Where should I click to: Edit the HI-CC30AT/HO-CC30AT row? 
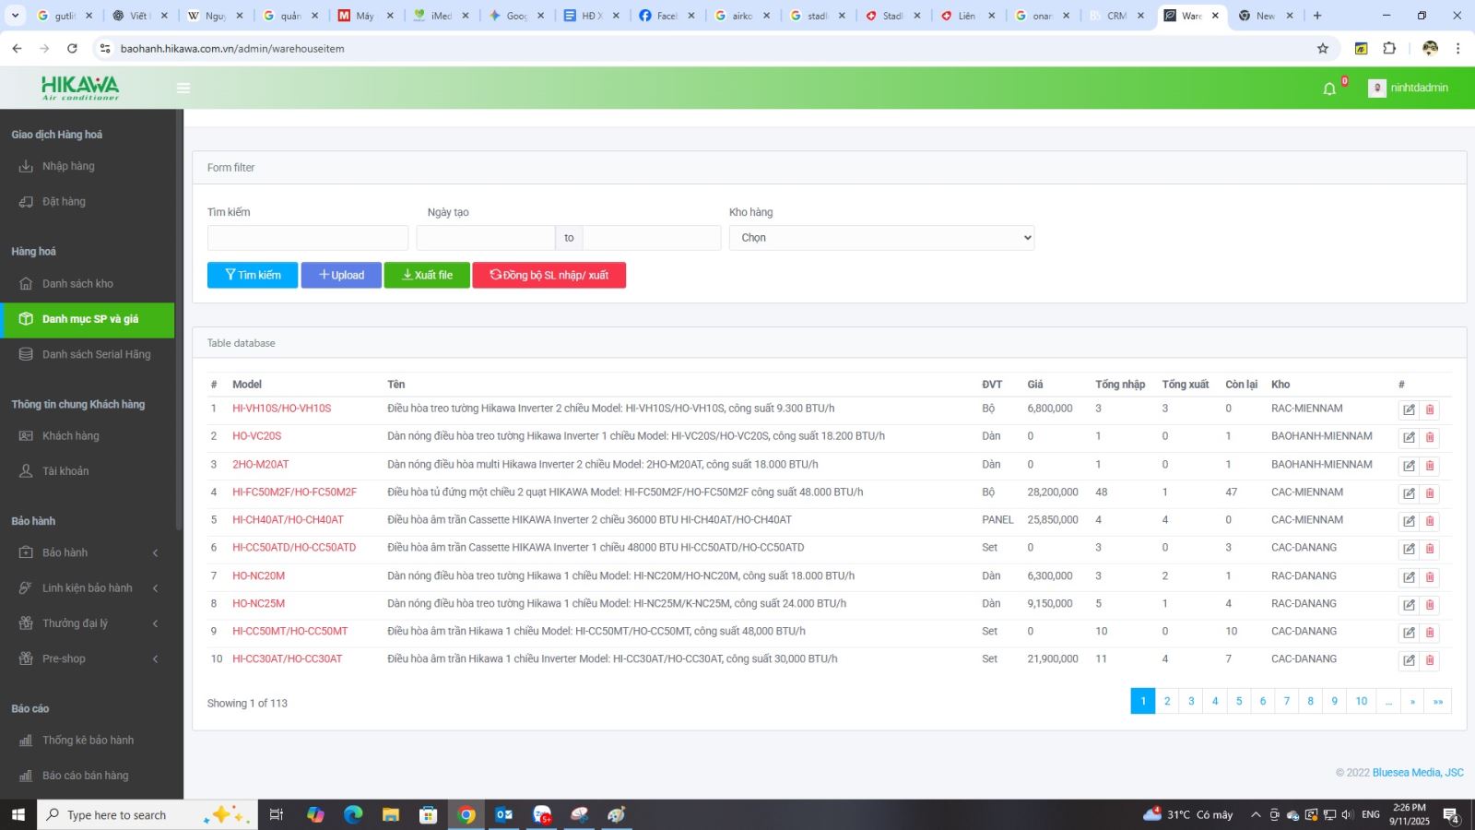pos(1409,660)
